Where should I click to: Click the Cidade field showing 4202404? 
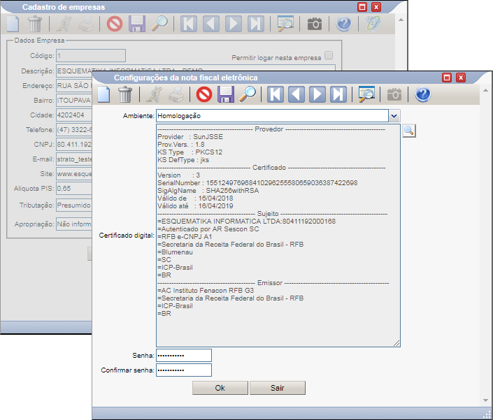pyautogui.click(x=74, y=115)
